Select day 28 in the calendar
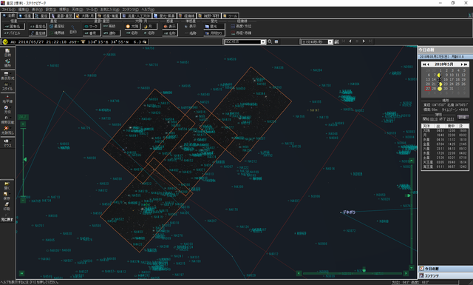The width and height of the screenshot is (473, 285). tap(434, 89)
